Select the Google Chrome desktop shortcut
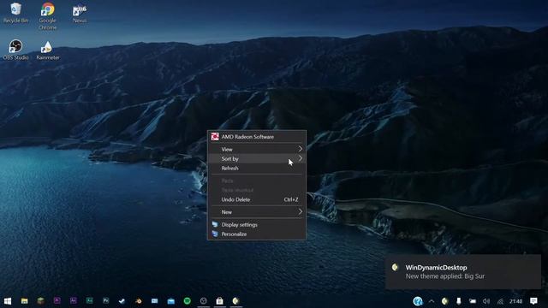The height and width of the screenshot is (308, 548). coord(48,16)
